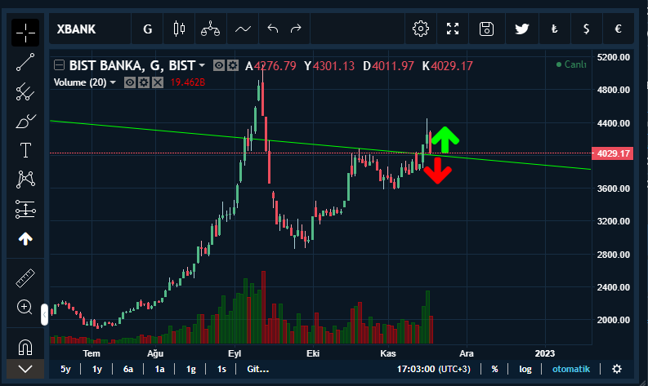Image resolution: width=648 pixels, height=386 pixels.
Task: Select the trend line drawing tool
Action: point(25,62)
